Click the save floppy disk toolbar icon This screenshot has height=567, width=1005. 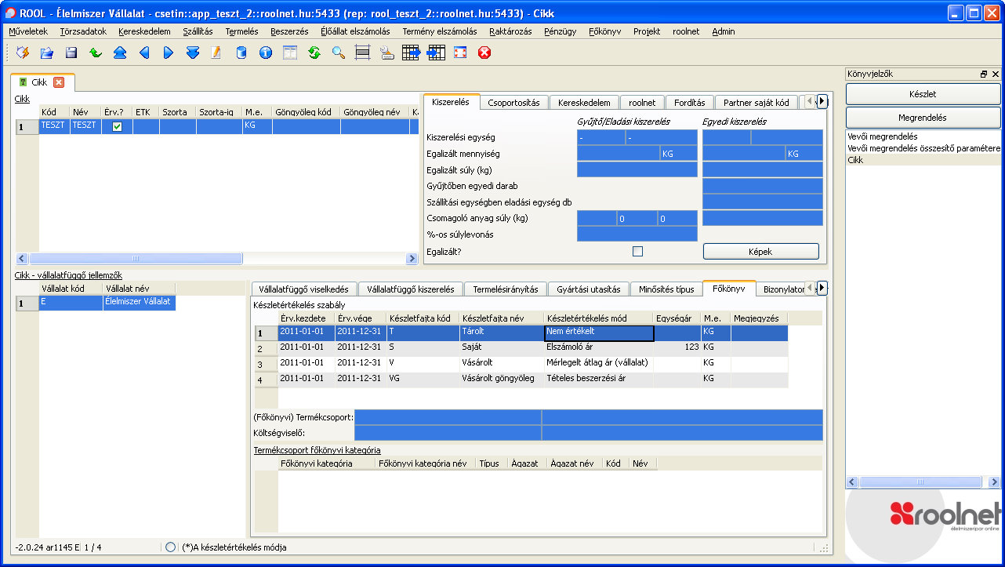click(x=71, y=53)
